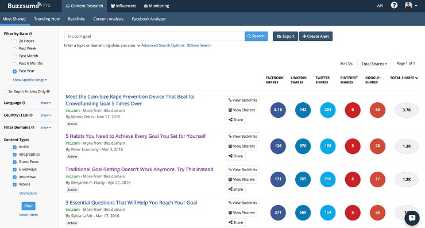This screenshot has width=425, height=228.
Task: Click the Language info icon
Action: click(x=24, y=103)
